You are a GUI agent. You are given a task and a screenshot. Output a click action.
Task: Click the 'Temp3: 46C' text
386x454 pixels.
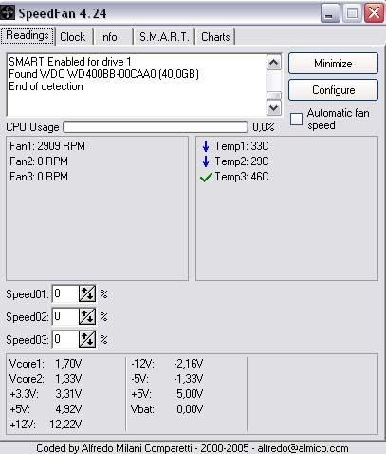coord(242,177)
